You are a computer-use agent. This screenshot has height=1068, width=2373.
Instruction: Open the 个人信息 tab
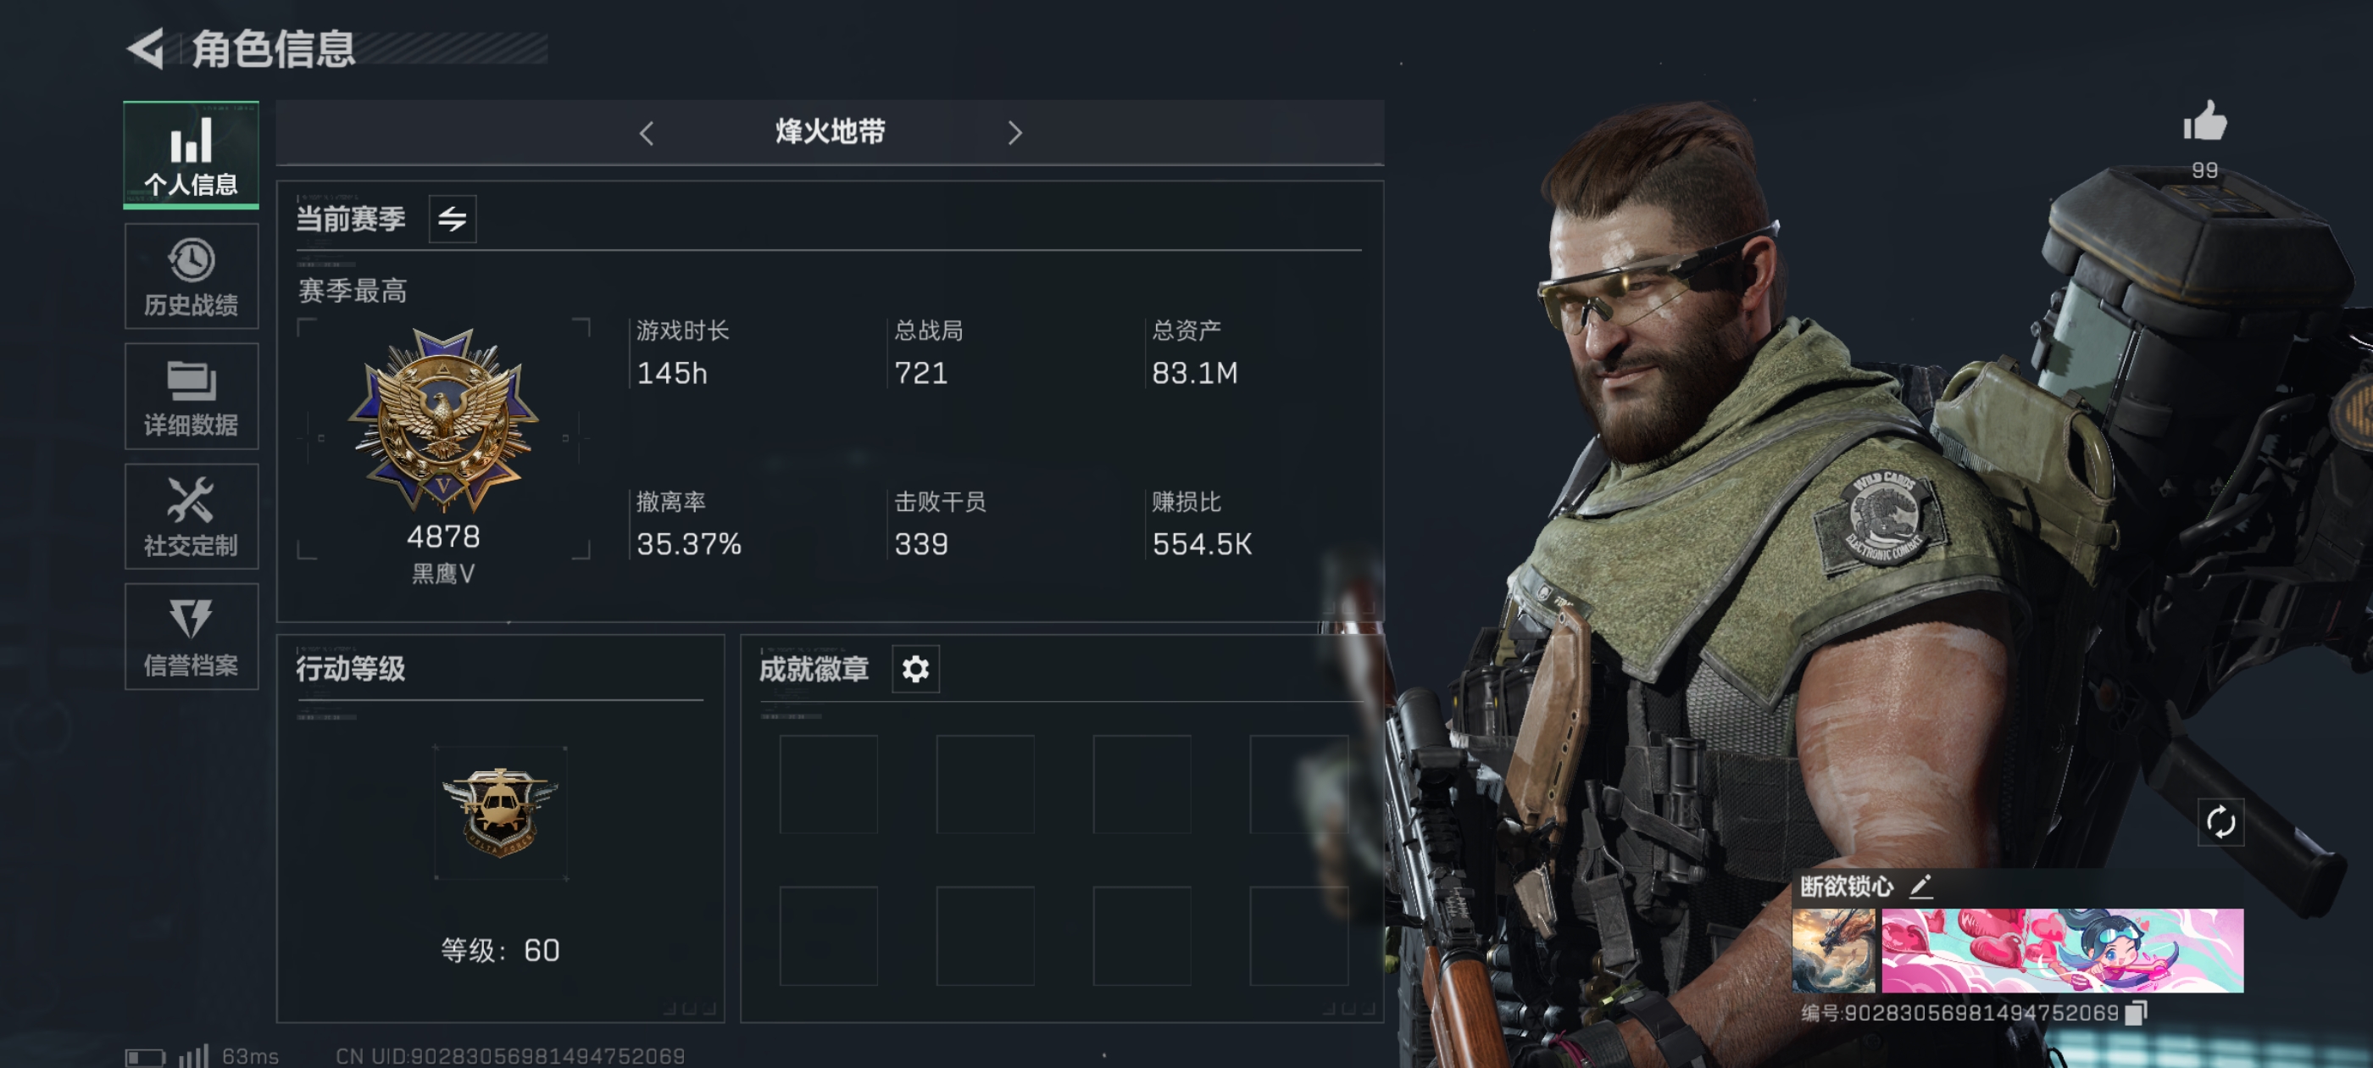[191, 154]
